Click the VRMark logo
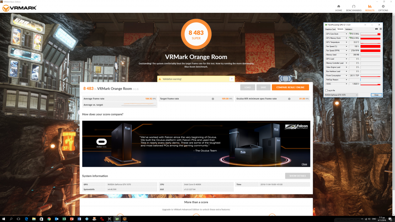Image resolution: width=395 pixels, height=222 pixels. pyautogui.click(x=19, y=8)
